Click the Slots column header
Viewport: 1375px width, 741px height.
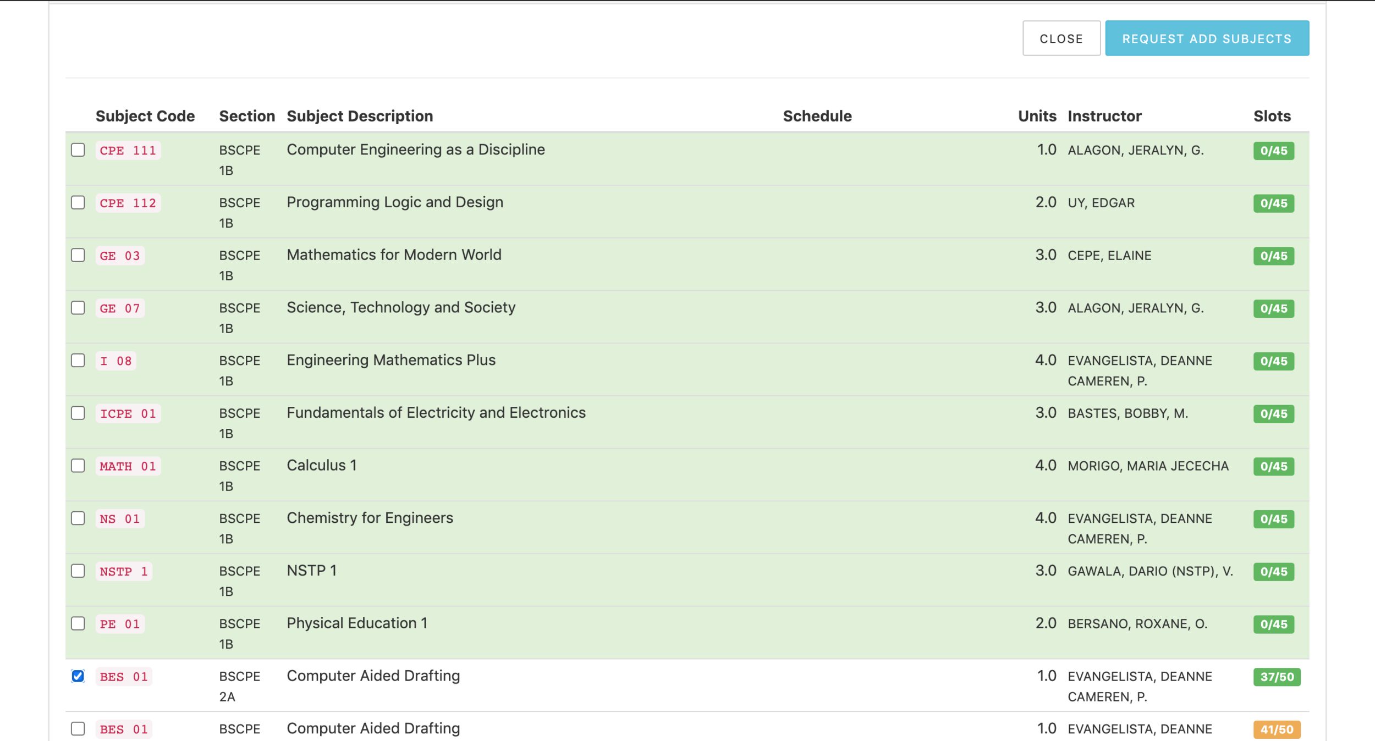1272,116
